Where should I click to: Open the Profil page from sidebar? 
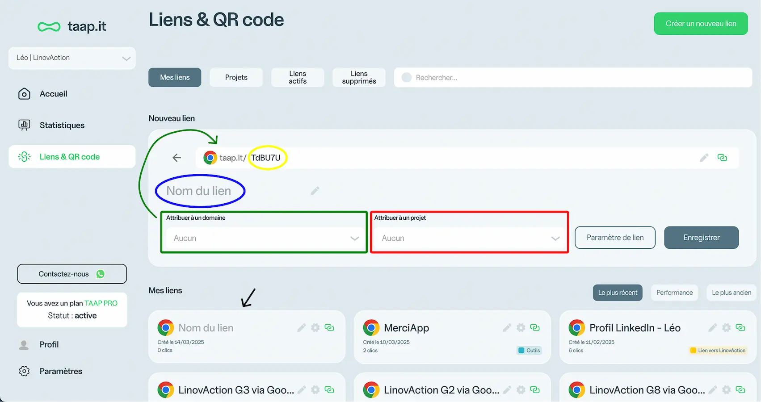tap(49, 344)
